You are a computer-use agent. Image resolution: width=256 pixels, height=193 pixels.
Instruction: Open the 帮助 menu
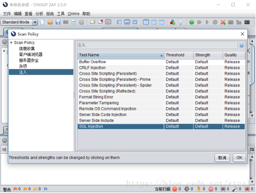point(86,14)
